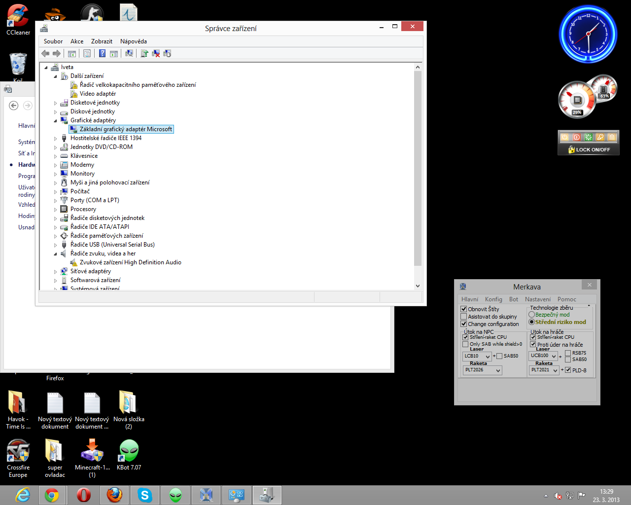Click the update driver software toolbar icon
The height and width of the screenshot is (505, 631).
144,53
